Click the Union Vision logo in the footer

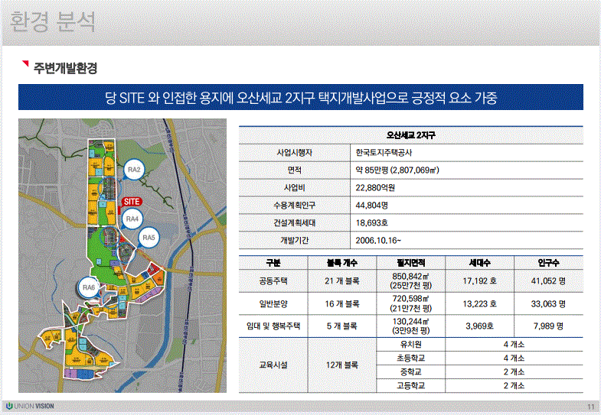click(30, 406)
